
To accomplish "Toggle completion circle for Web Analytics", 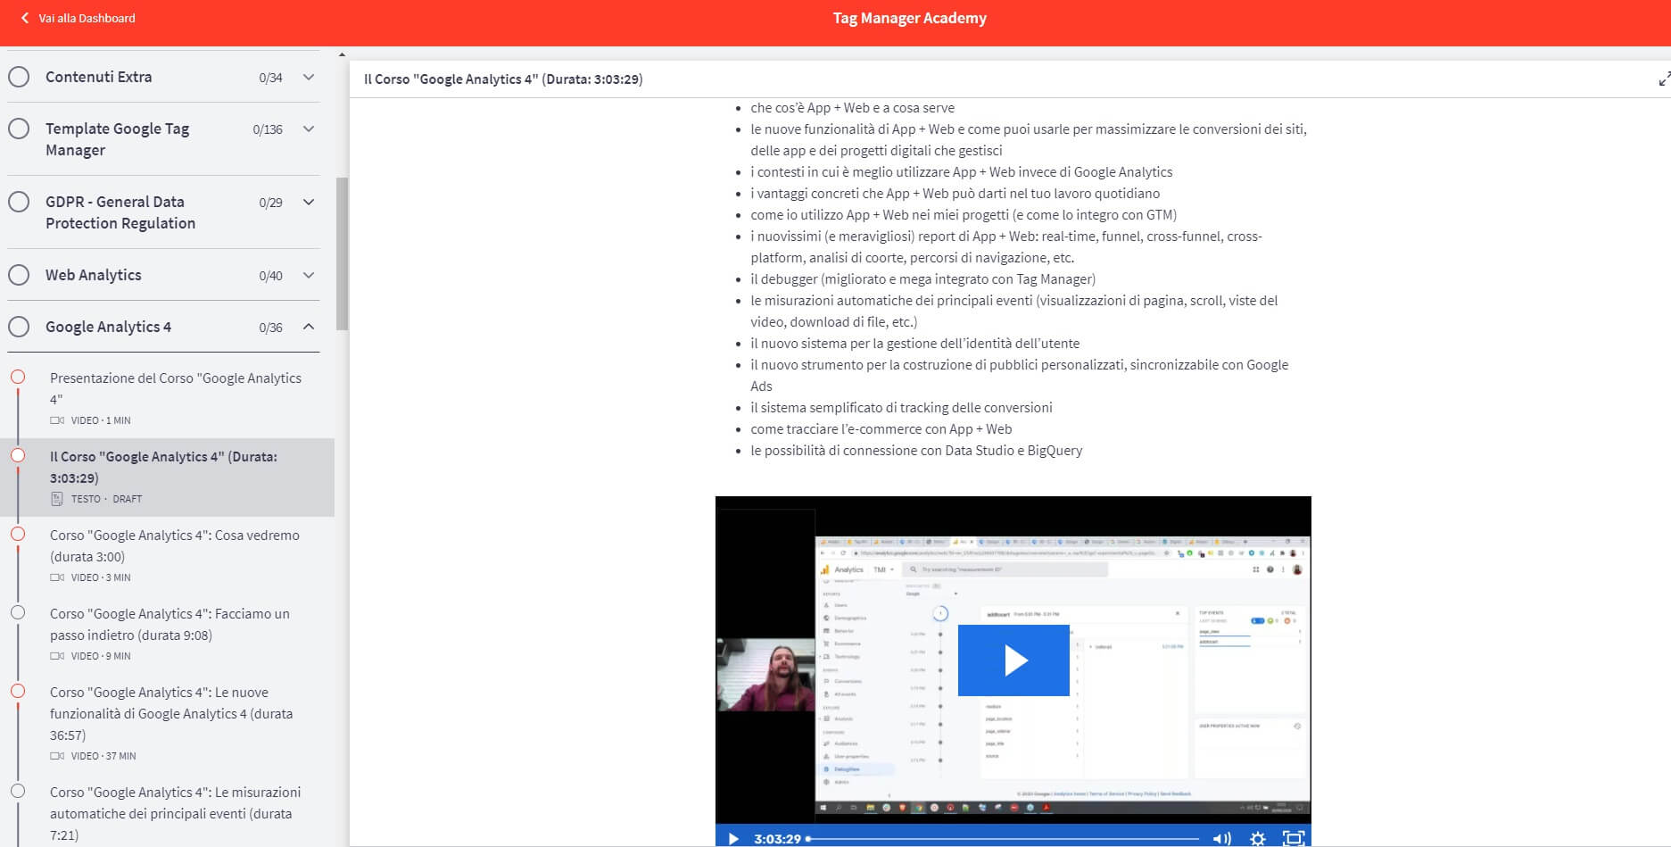I will pyautogui.click(x=19, y=275).
